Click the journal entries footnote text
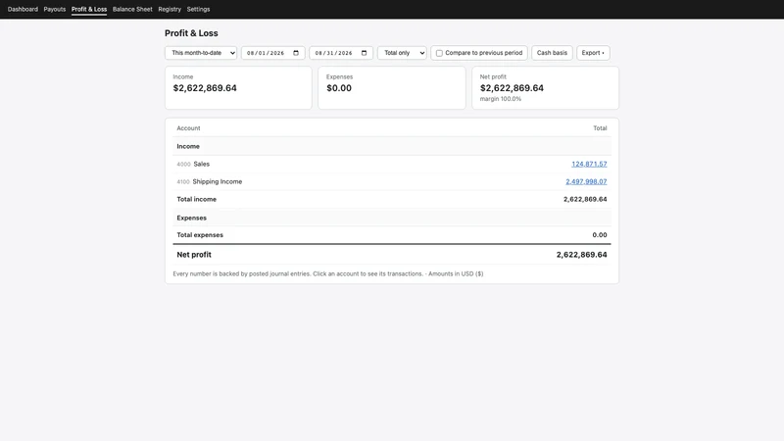The height and width of the screenshot is (441, 784). [x=328, y=274]
